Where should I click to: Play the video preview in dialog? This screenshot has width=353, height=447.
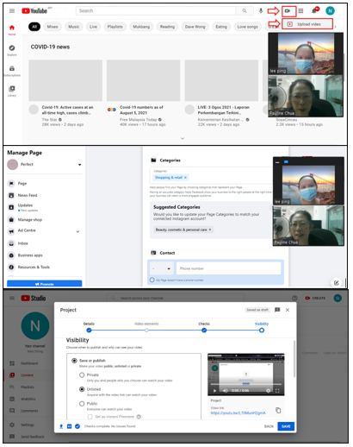click(x=214, y=390)
